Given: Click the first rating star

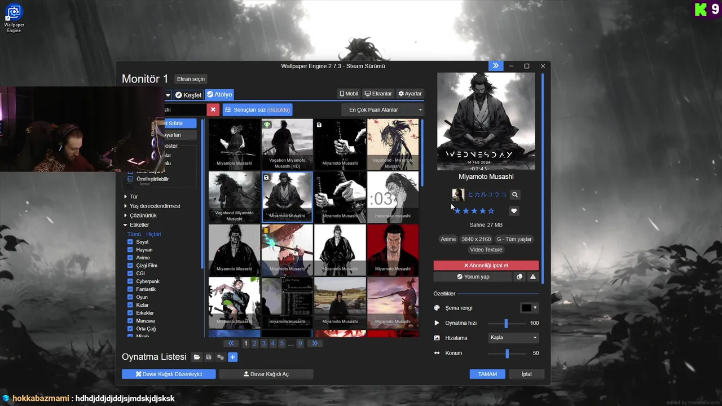Looking at the screenshot, I should (x=457, y=211).
